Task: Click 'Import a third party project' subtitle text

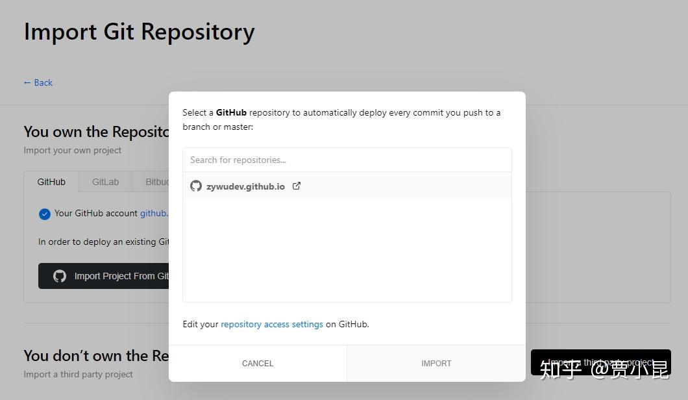Action: click(78, 374)
